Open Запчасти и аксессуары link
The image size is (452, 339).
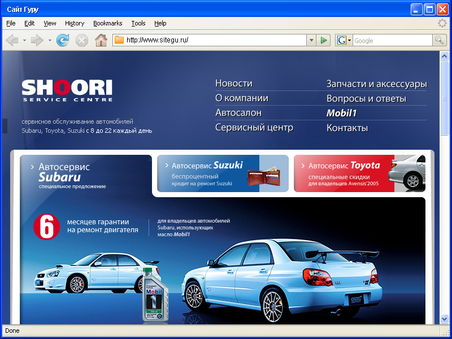376,84
